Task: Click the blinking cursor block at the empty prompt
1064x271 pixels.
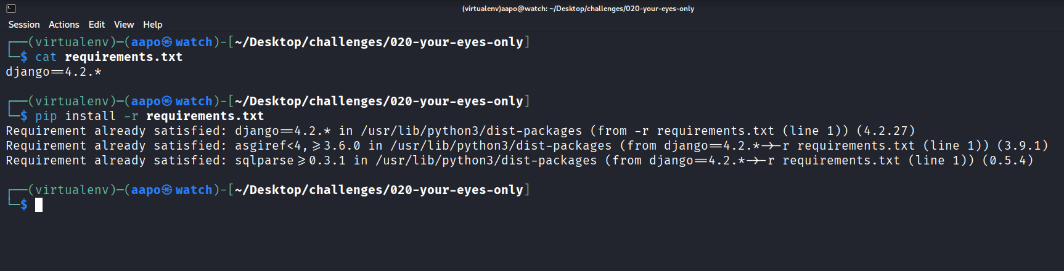Action: (x=39, y=205)
